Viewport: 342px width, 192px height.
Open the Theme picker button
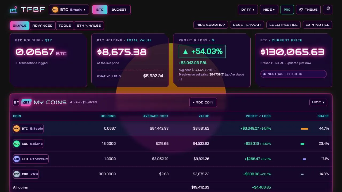pyautogui.click(x=308, y=10)
